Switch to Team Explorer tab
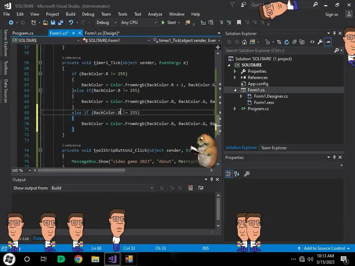 tap(274, 148)
